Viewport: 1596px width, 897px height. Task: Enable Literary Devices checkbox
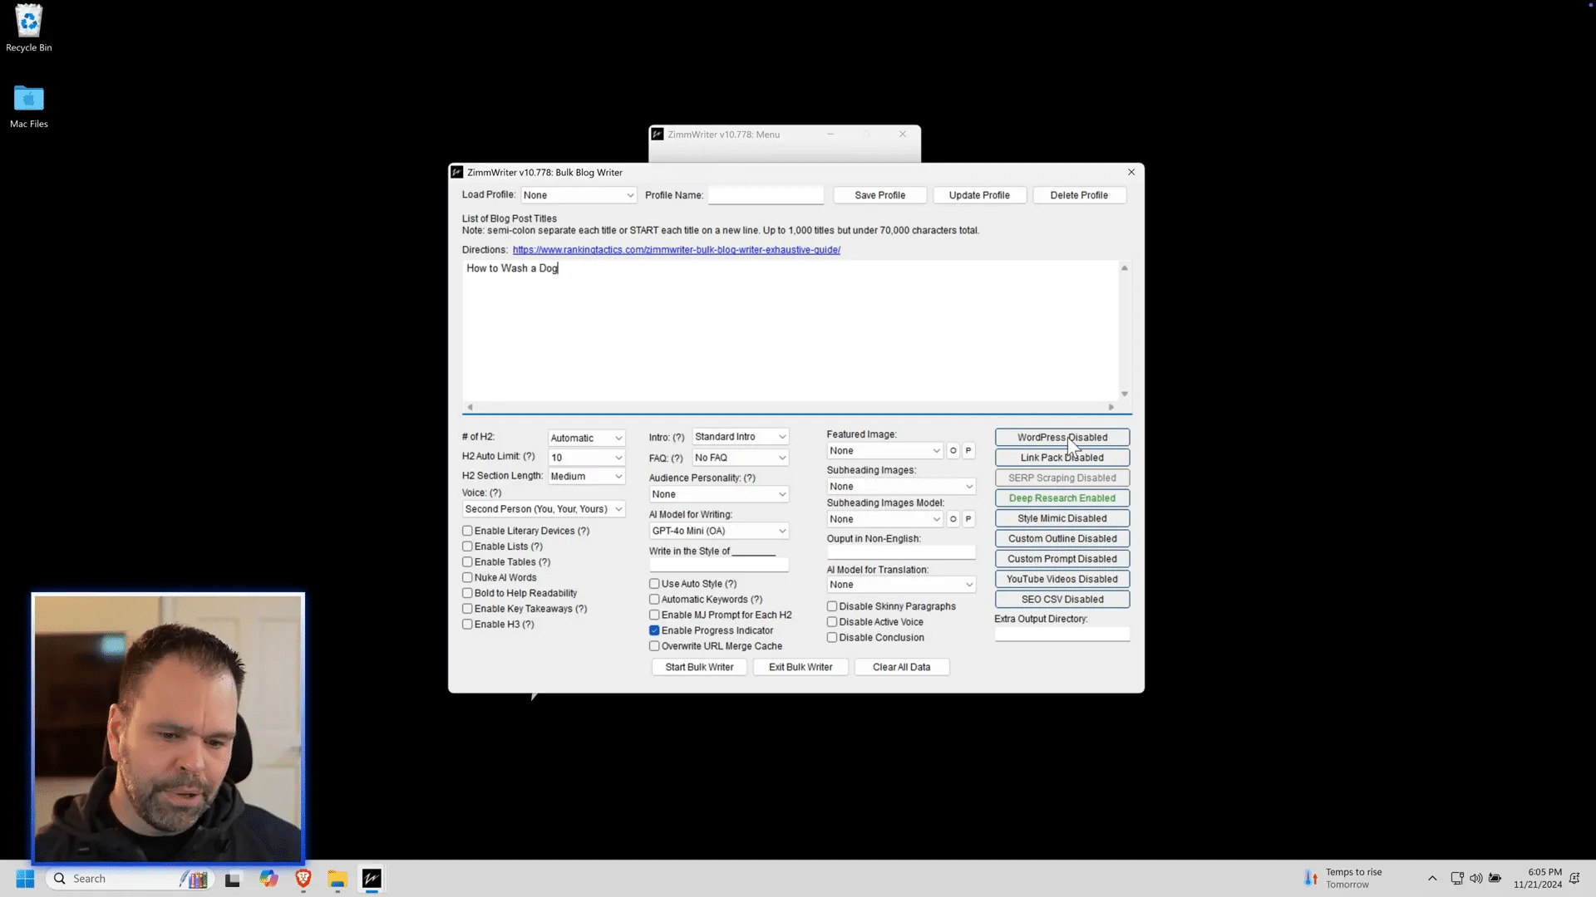467,531
